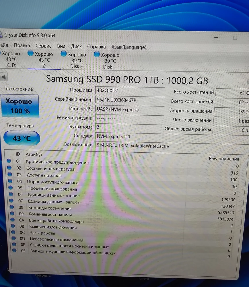249x287 pixels.
Task: Maximize the CrystalDiskInfo window
Action: click(235, 38)
